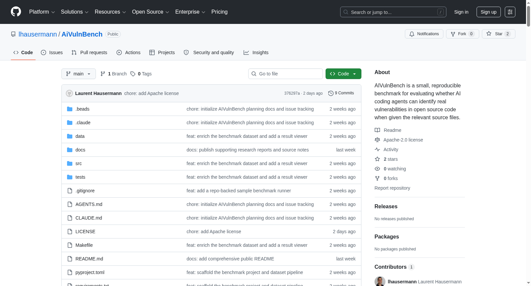The image size is (531, 286).
Task: Click the pulse icon beside Activity
Action: pyautogui.click(x=377, y=149)
